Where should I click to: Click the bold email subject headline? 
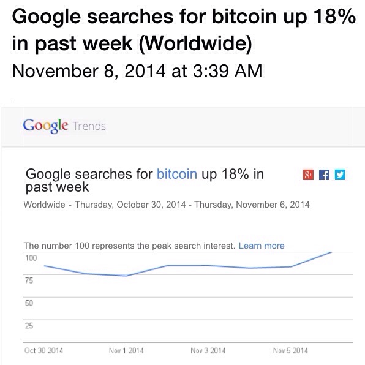click(x=184, y=29)
